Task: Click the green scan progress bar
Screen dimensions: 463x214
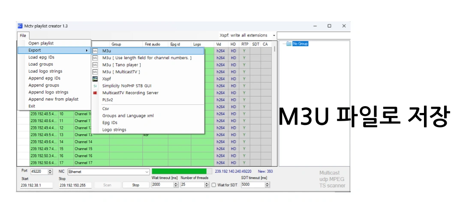Action: pos(182,171)
